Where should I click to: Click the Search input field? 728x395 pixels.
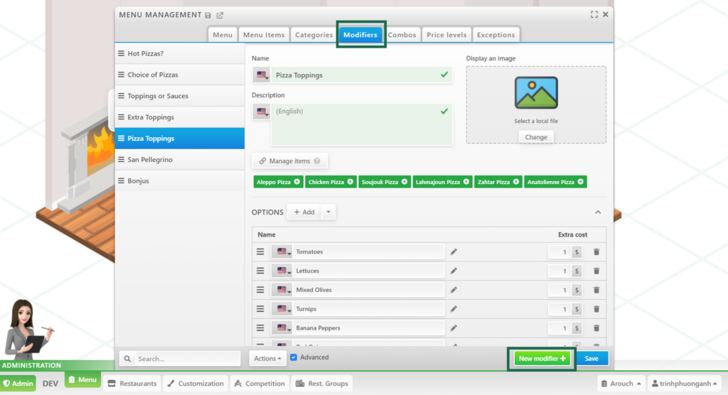(187, 359)
